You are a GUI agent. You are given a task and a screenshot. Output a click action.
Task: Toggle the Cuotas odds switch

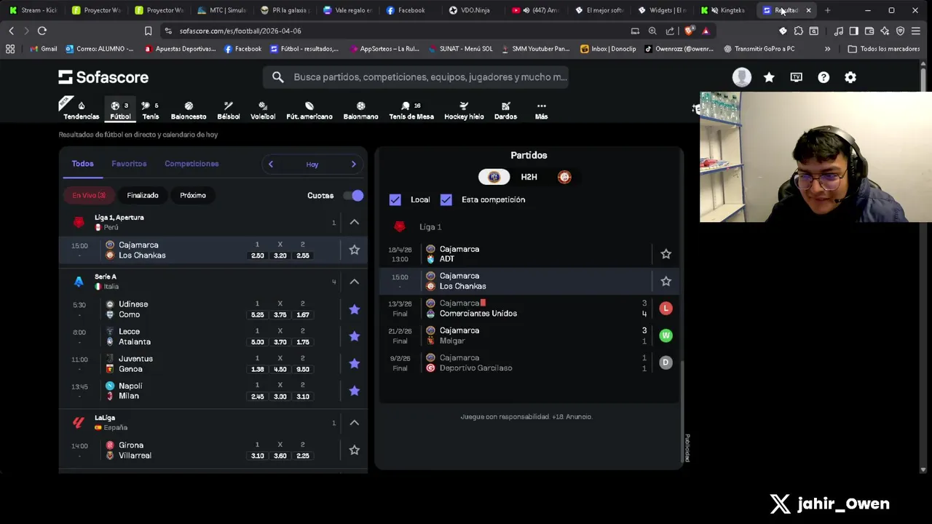(353, 195)
